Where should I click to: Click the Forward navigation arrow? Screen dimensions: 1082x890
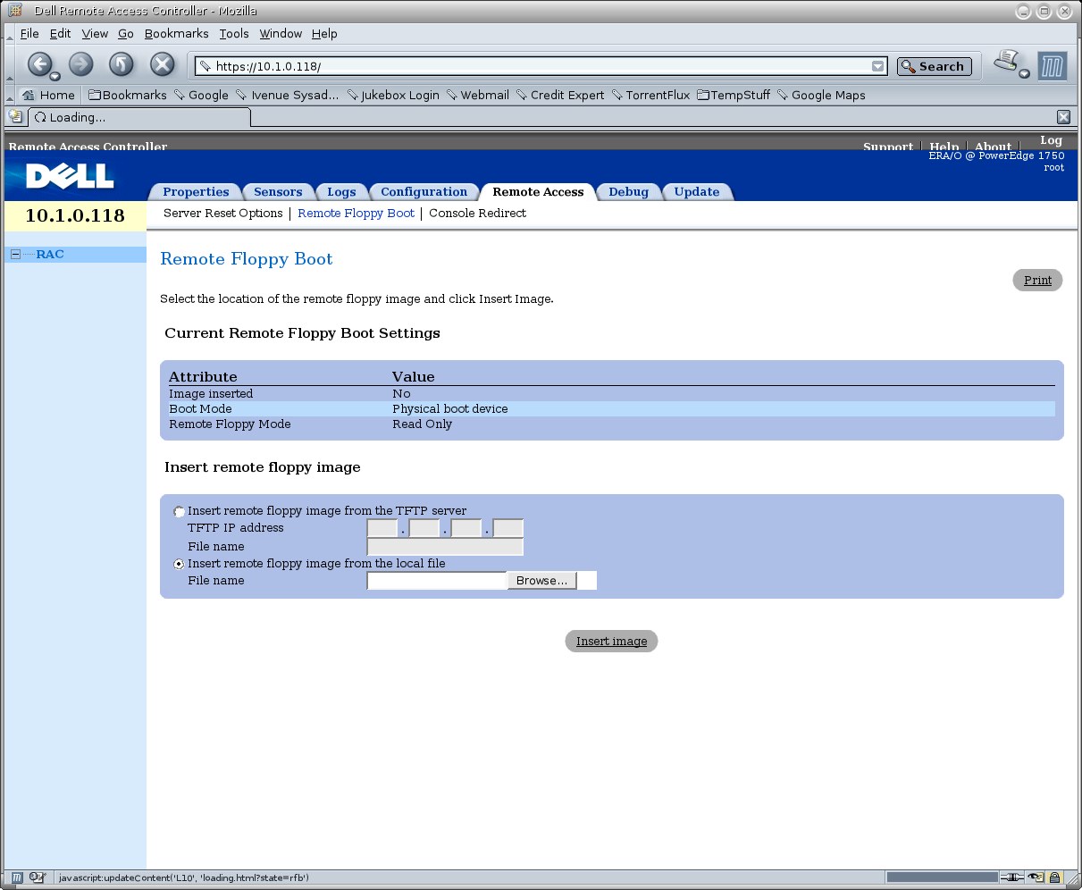80,64
